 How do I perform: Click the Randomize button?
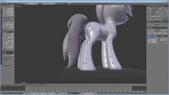pyautogui.click(x=8, y=28)
